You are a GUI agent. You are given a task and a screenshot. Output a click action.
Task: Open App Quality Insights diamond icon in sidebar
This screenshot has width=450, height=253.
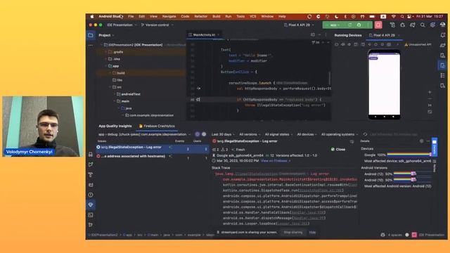(x=91, y=205)
